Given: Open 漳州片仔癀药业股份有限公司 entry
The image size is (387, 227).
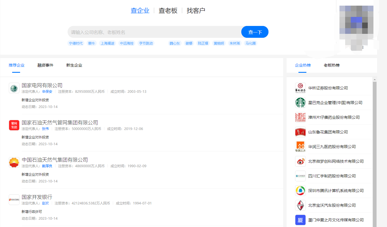Looking at the screenshot, I should 334,117.
